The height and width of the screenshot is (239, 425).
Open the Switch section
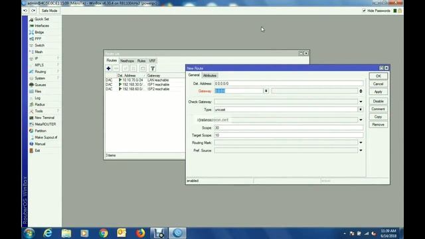40,46
